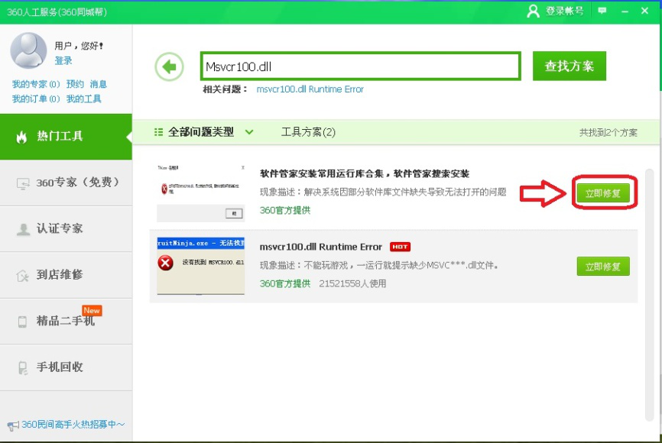
Task: Click related question msvcr100.dll Runtime Error link
Action: pyautogui.click(x=310, y=89)
